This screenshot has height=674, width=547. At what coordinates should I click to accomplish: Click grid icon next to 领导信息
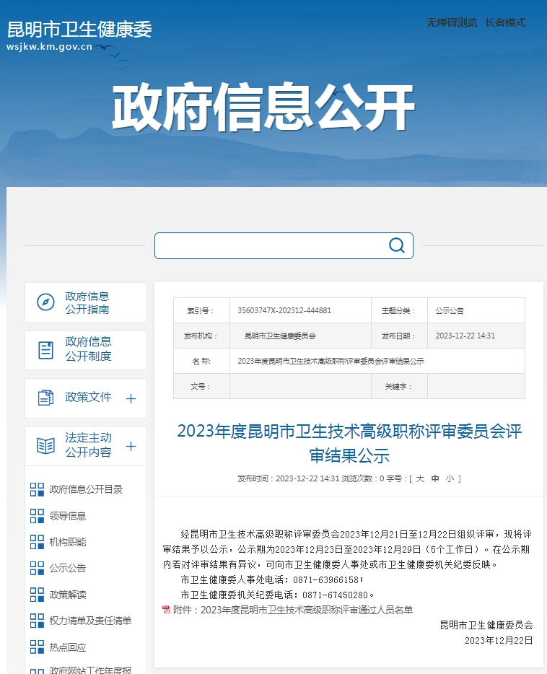[x=37, y=516]
